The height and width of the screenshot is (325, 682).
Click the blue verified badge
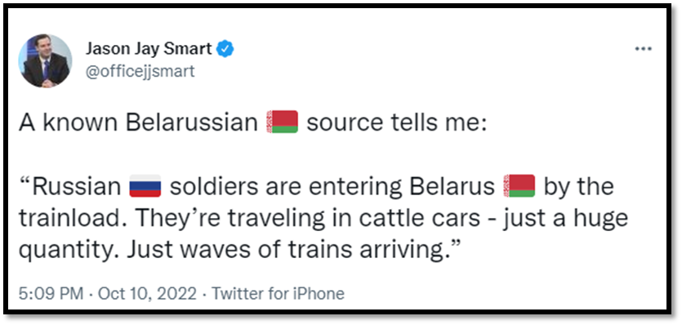[x=225, y=49]
